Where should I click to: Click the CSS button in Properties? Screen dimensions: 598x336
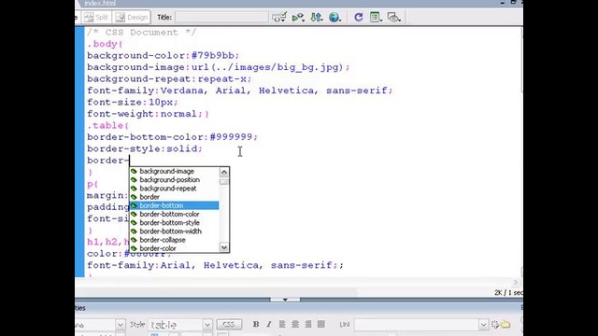pyautogui.click(x=229, y=325)
